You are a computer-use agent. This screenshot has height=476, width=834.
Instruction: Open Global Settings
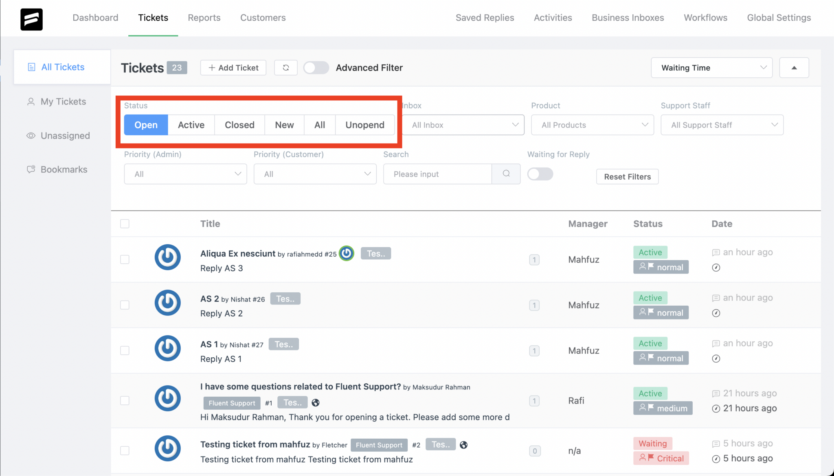coord(779,17)
